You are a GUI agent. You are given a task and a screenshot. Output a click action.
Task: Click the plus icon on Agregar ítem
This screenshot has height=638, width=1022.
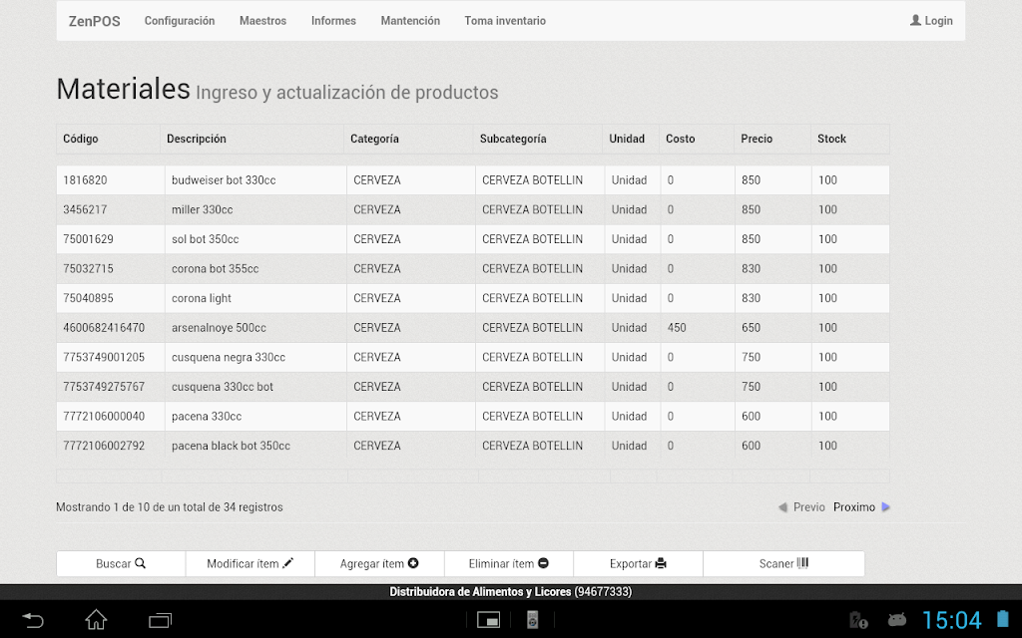point(413,563)
